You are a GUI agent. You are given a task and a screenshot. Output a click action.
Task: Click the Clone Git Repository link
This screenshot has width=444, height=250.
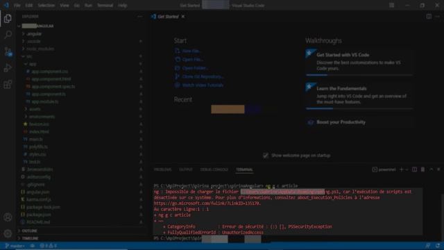[x=199, y=76]
